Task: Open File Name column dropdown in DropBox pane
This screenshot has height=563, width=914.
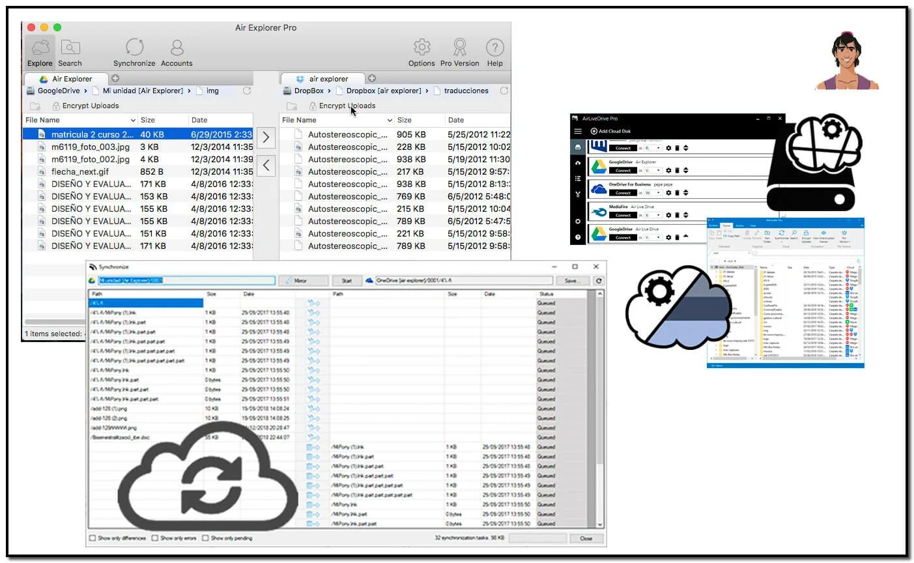Action: [x=390, y=121]
